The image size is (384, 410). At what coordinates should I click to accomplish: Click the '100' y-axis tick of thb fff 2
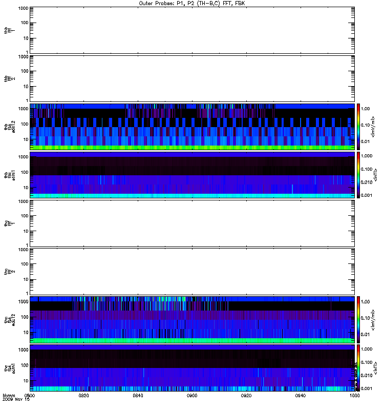click(x=25, y=71)
